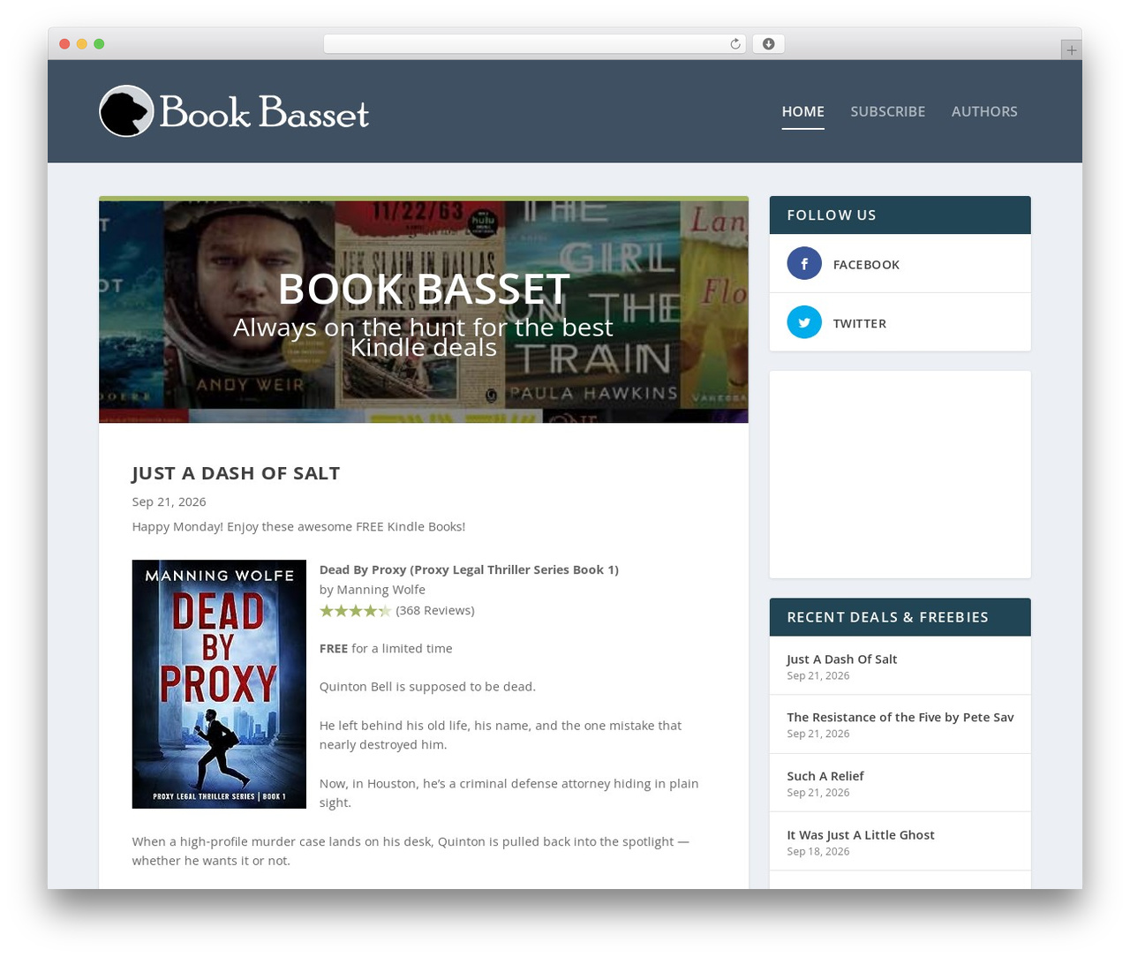Viewport: 1130px width, 957px height.
Task: Click 'FREE for a limited time' text
Action: (x=386, y=648)
